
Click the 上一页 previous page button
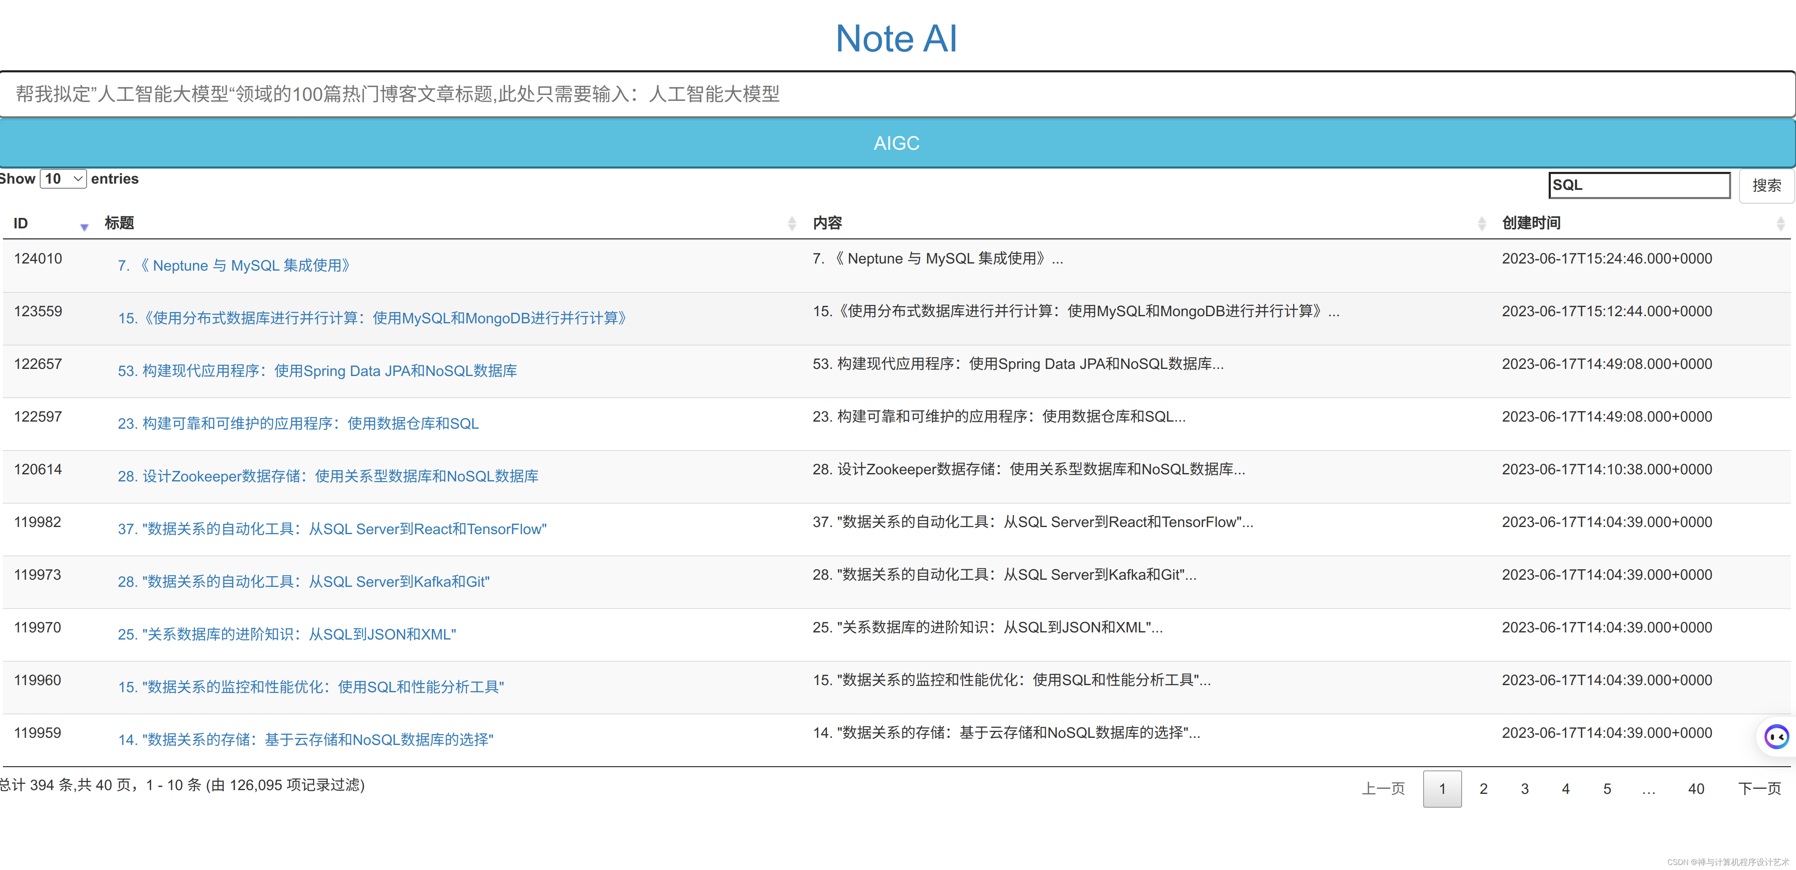coord(1383,788)
